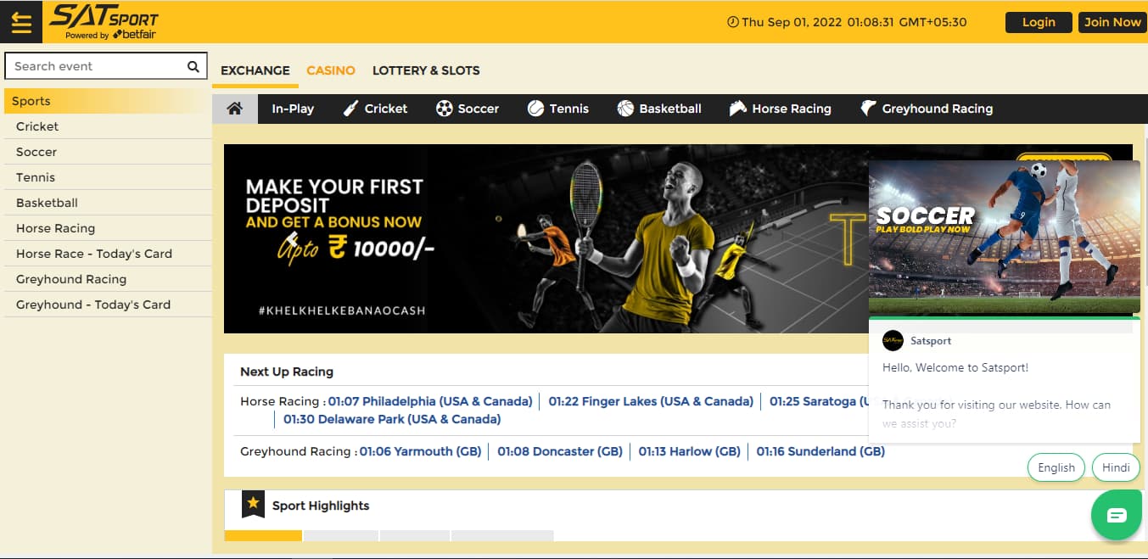Screen dimensions: 1148x559
Task: Open Cricket in left sidebar
Action: pyautogui.click(x=108, y=126)
